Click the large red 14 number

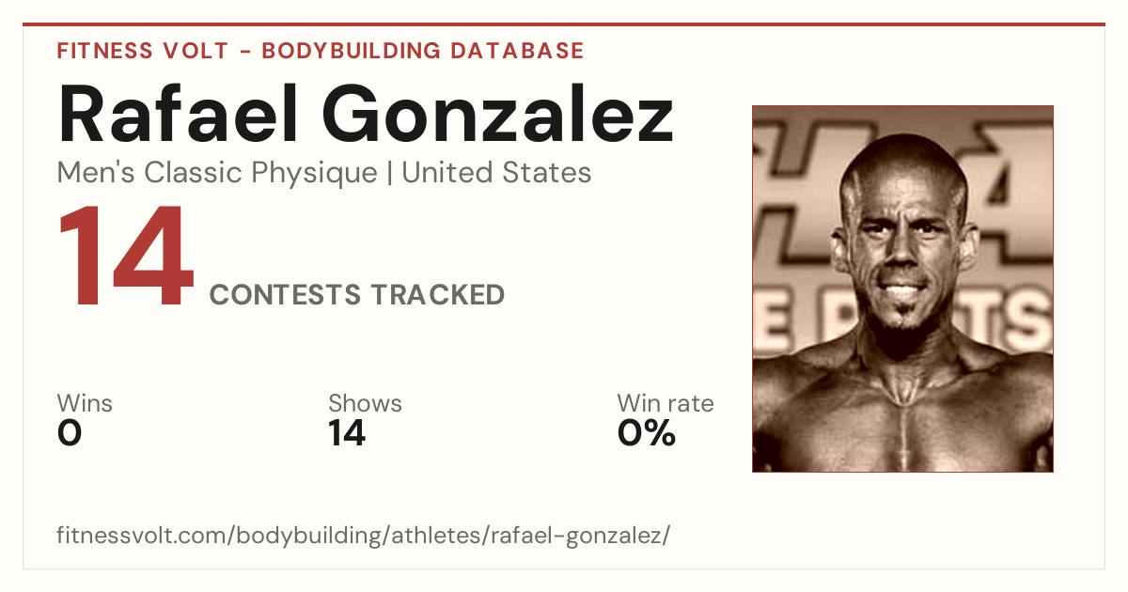tap(126, 258)
